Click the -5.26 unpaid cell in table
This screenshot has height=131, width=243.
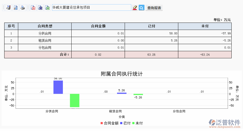tap(205, 40)
